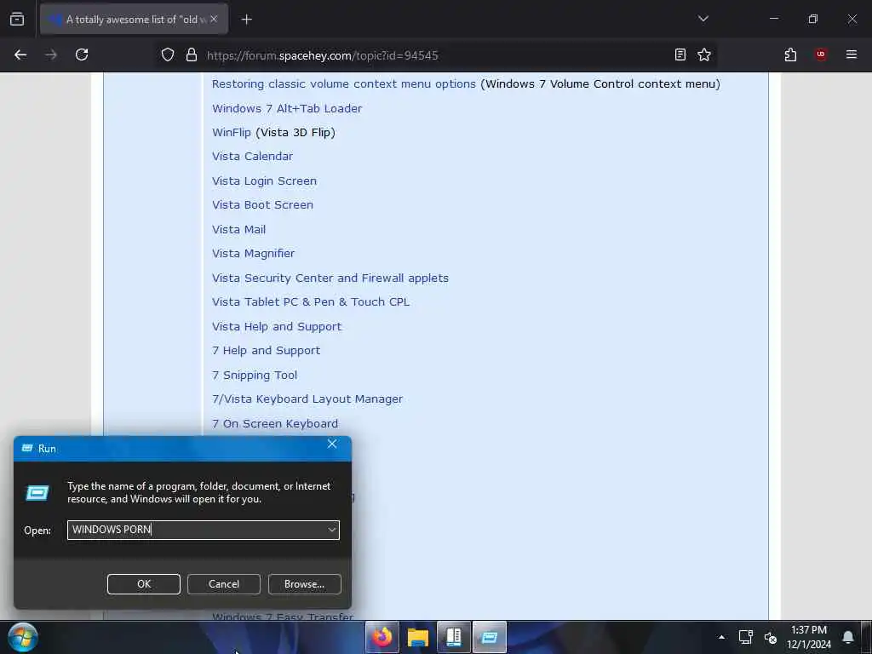Screen dimensions: 872x654
Task: Select the 'A totally awesome list' browser tab
Action: (x=134, y=20)
